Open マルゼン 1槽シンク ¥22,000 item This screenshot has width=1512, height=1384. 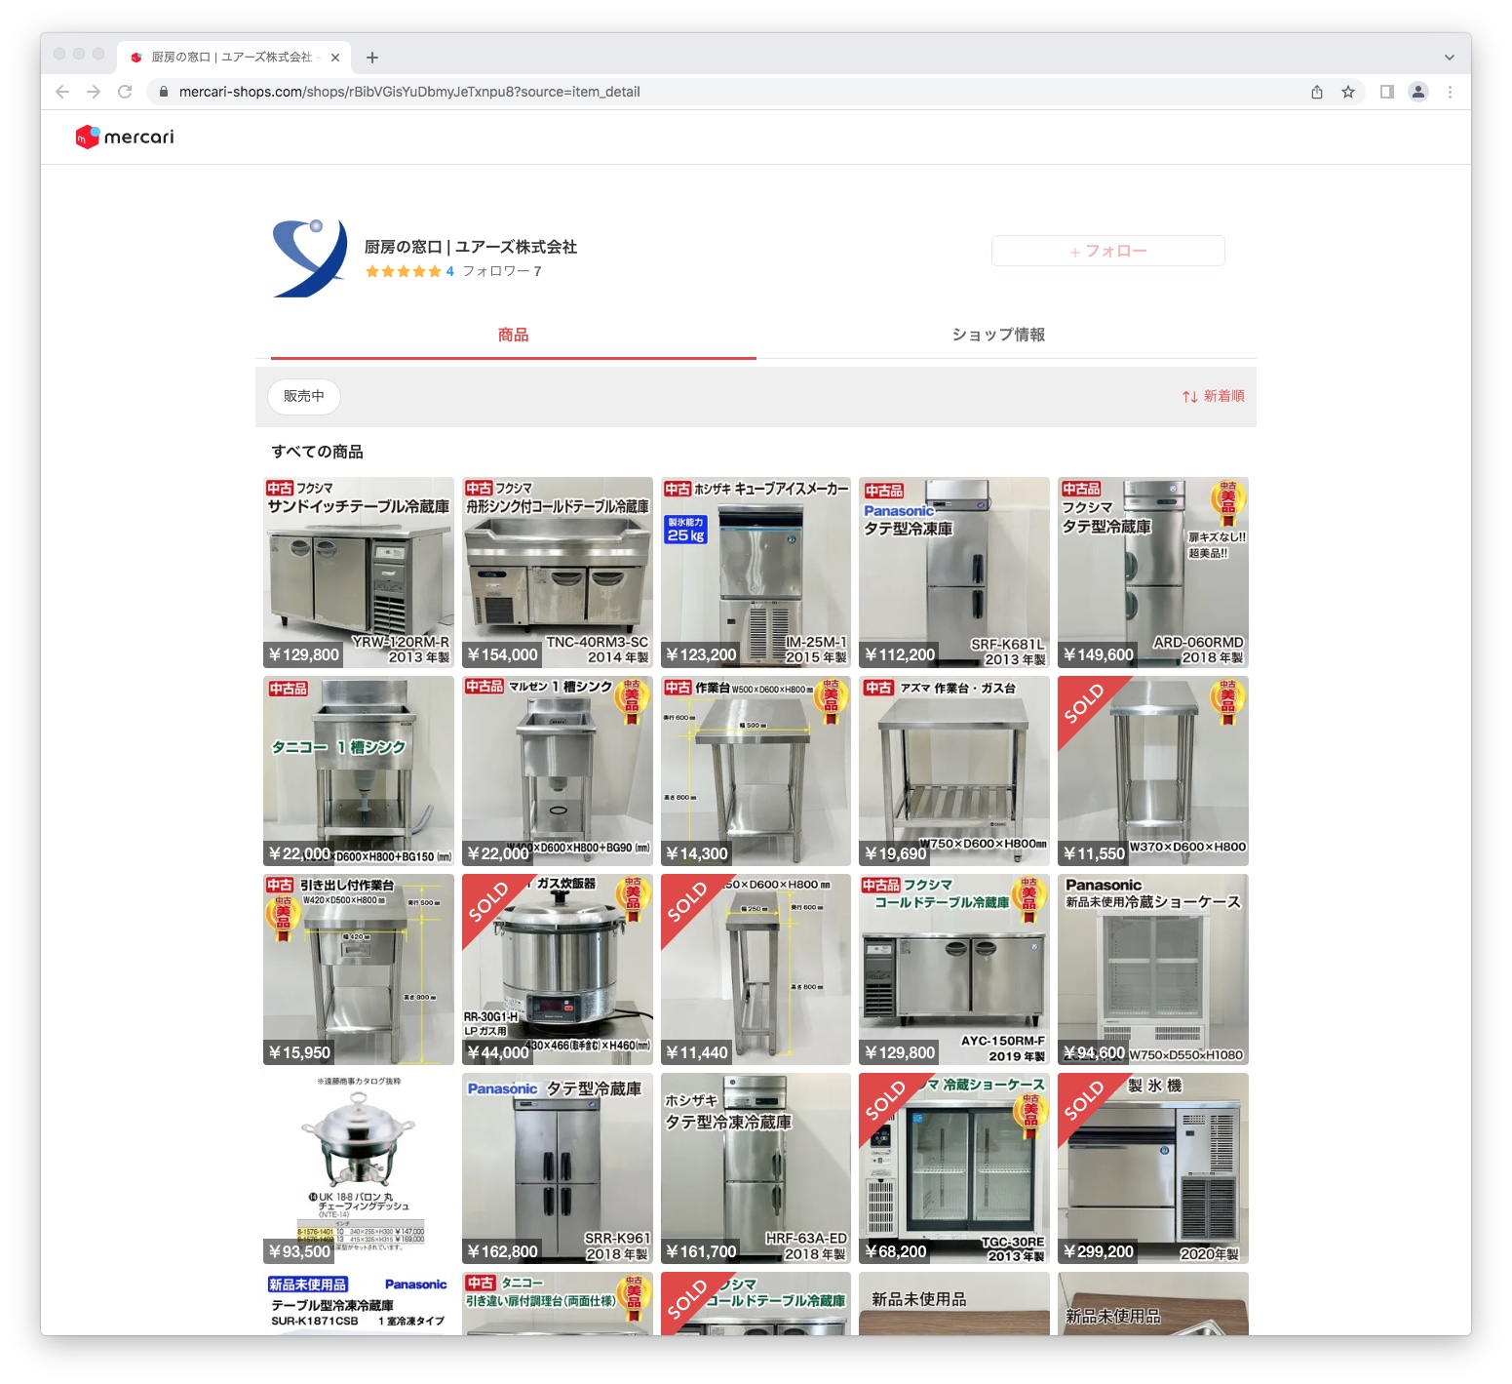click(558, 771)
